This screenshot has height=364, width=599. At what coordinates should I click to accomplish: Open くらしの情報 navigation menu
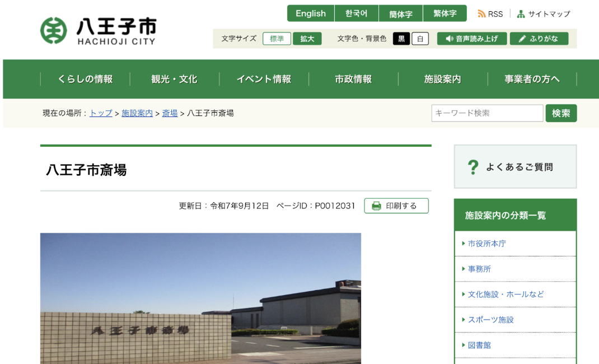85,79
